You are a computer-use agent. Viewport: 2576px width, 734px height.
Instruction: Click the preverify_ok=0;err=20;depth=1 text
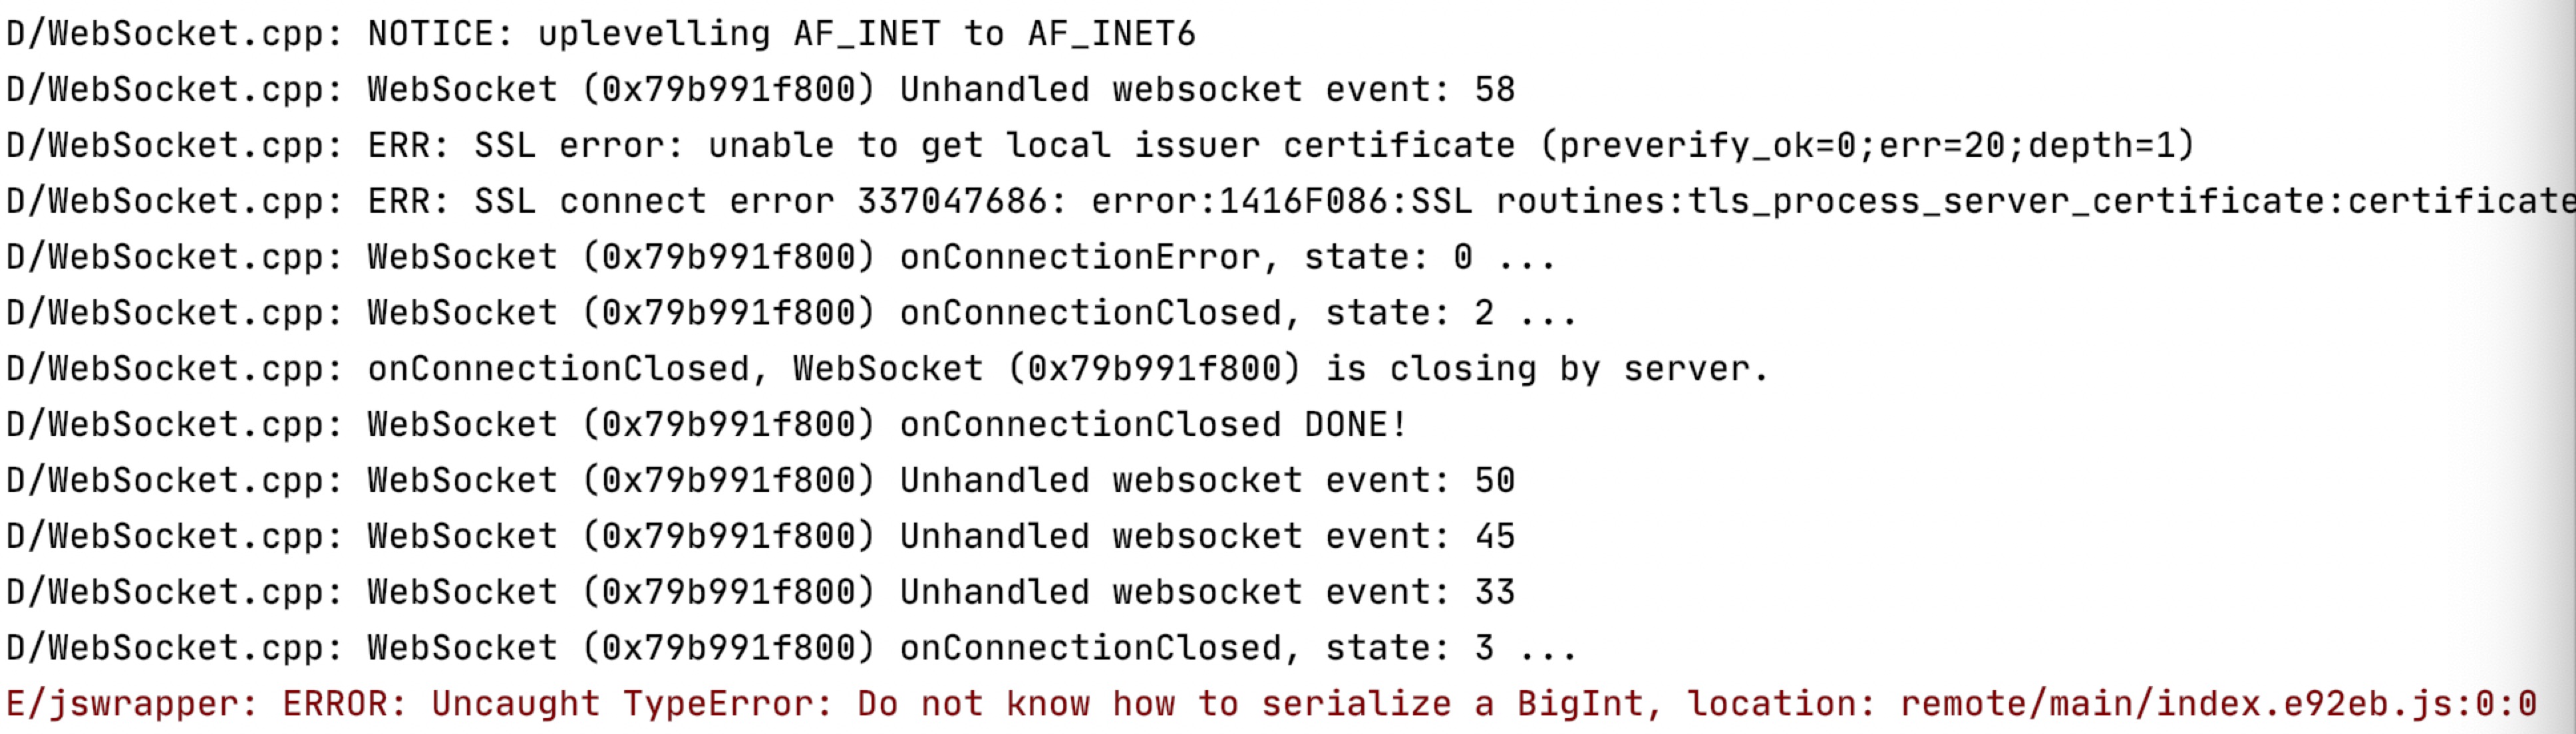[x=1866, y=146]
